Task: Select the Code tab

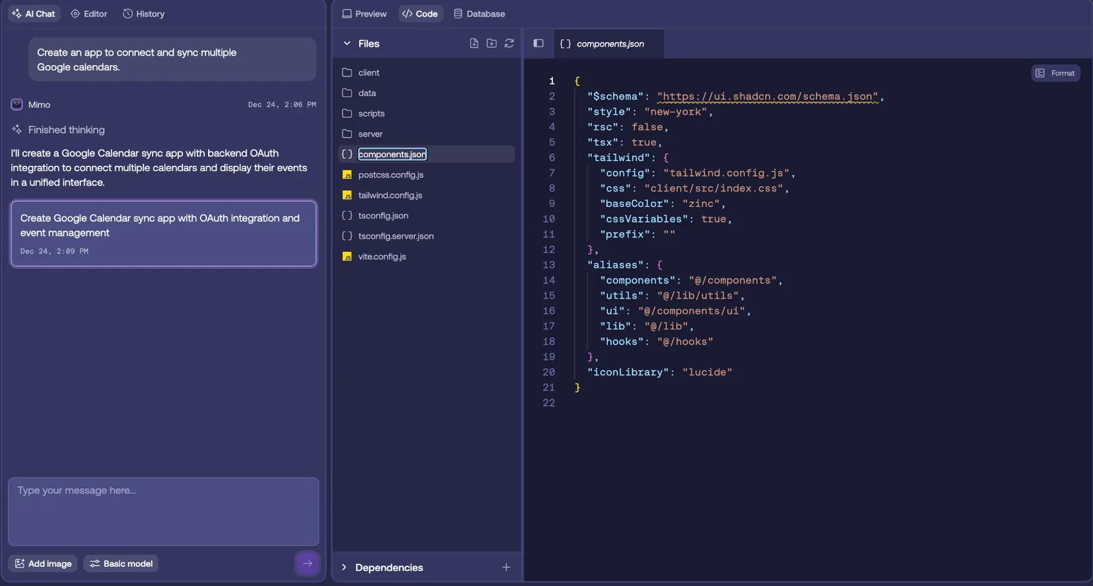Action: pos(420,14)
